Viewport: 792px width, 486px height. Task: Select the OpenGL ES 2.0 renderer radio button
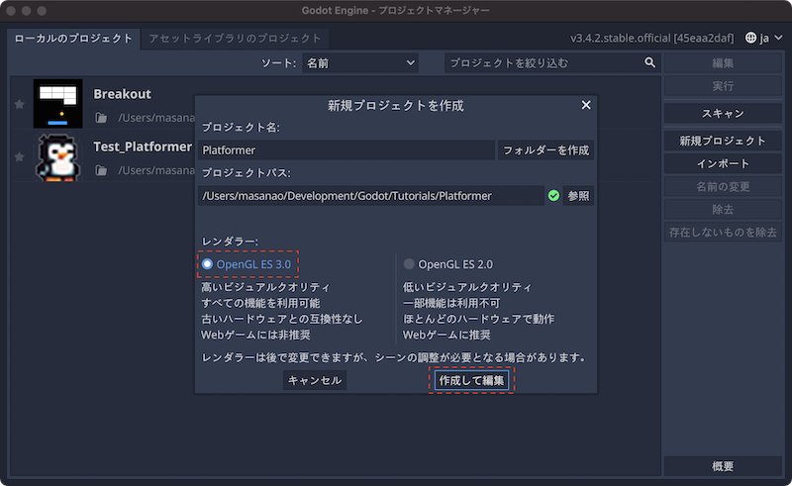tap(409, 264)
